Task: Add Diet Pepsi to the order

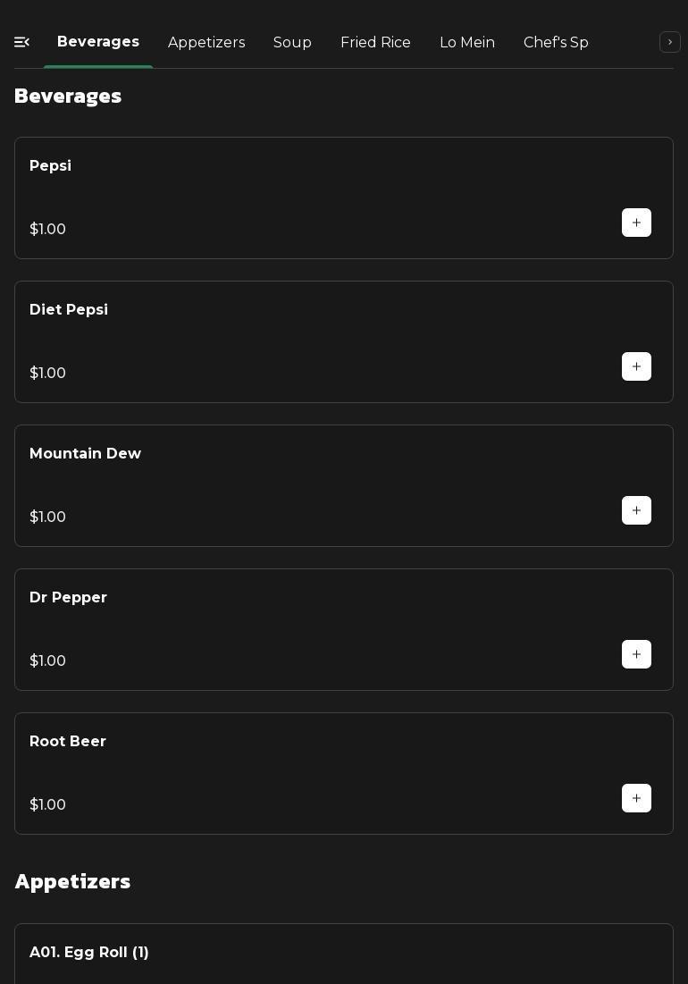Action: point(636,366)
